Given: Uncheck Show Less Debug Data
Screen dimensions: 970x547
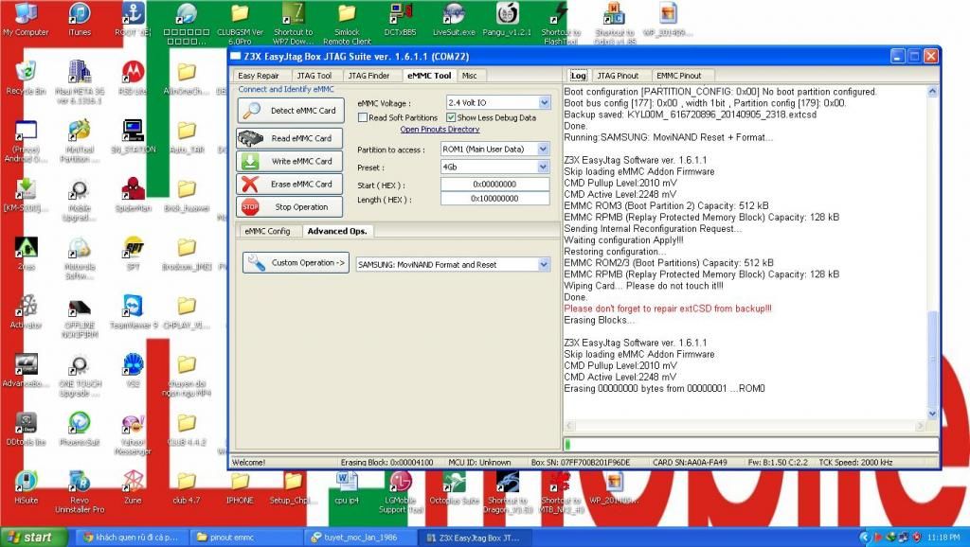Looking at the screenshot, I should [x=451, y=117].
